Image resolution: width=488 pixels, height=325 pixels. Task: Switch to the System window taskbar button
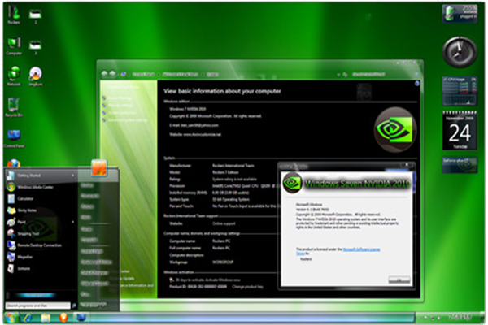[81, 318]
